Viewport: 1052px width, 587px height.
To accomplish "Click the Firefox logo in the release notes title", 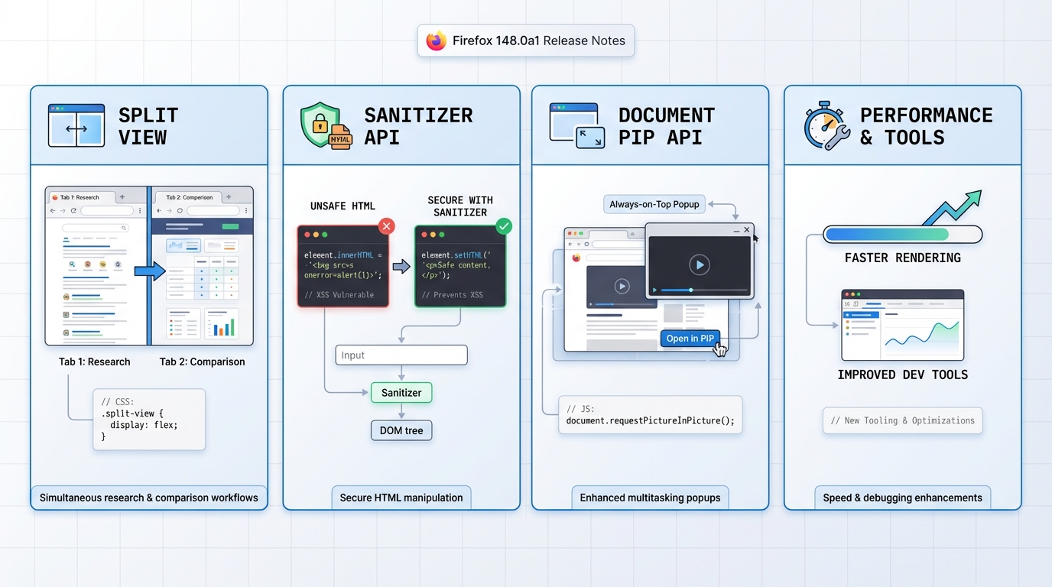I will (437, 41).
